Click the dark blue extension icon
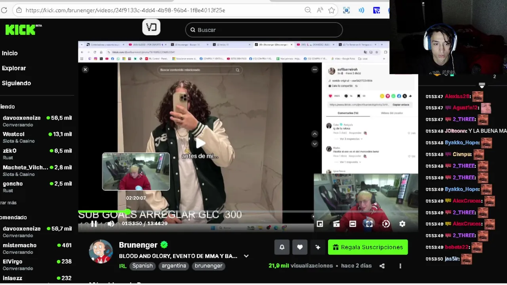507x285 pixels. (x=376, y=10)
